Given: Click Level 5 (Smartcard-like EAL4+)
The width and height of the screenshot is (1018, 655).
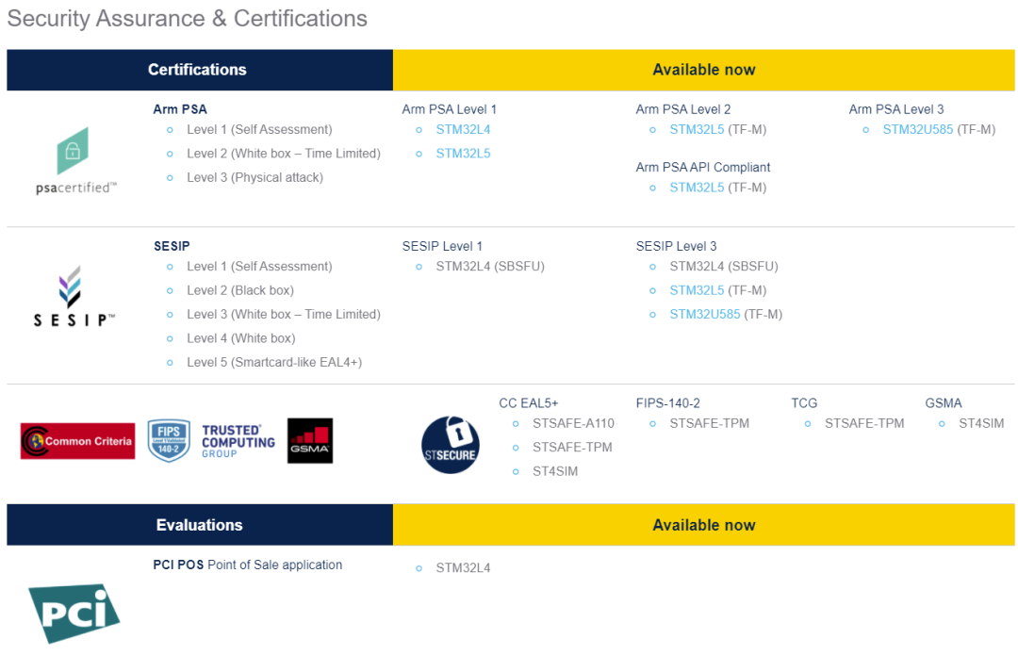Looking at the screenshot, I should pyautogui.click(x=274, y=362).
